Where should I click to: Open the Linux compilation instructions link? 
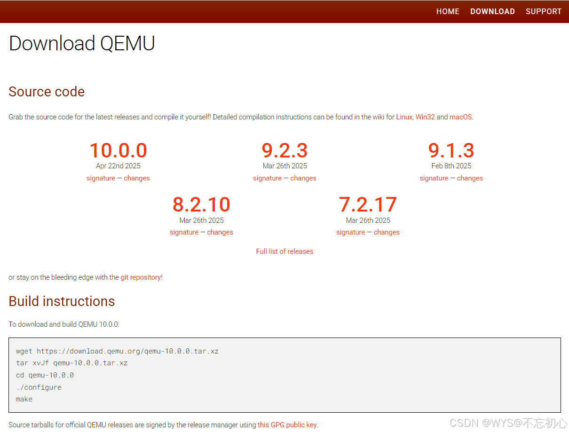pos(403,117)
